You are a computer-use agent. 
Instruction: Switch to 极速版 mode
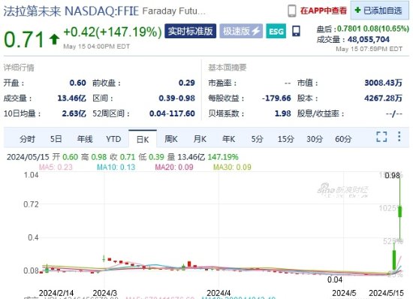pos(241,31)
